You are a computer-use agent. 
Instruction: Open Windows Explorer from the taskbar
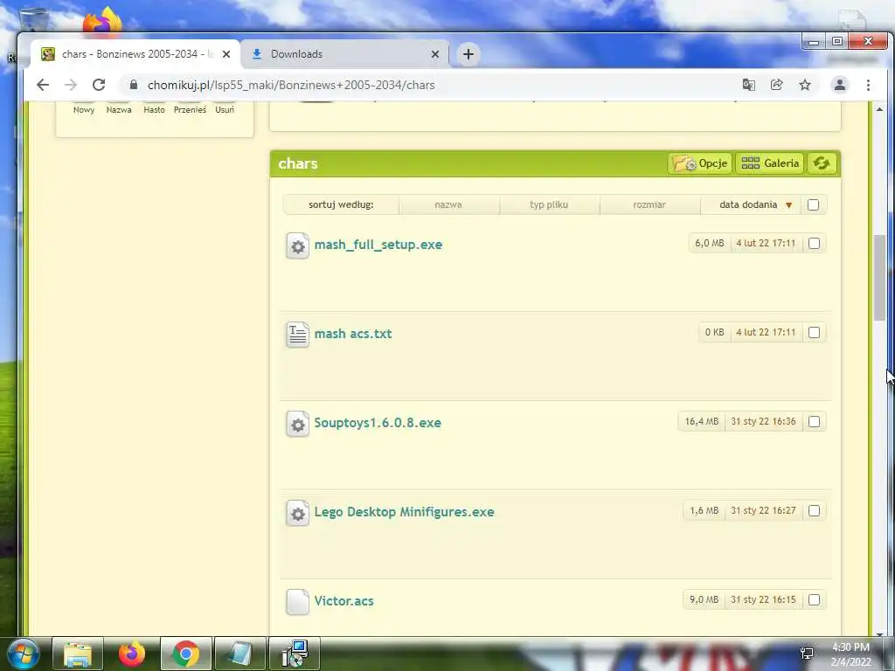coord(78,654)
